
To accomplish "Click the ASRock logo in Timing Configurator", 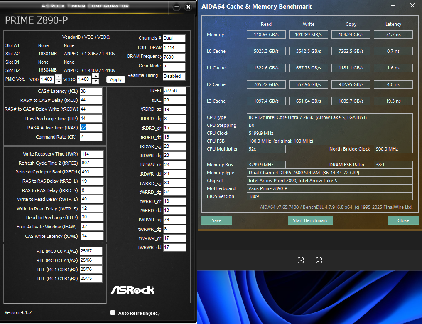I will pos(132,290).
